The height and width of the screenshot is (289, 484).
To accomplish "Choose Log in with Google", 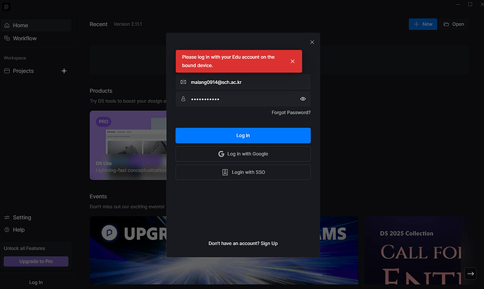I will pos(243,154).
